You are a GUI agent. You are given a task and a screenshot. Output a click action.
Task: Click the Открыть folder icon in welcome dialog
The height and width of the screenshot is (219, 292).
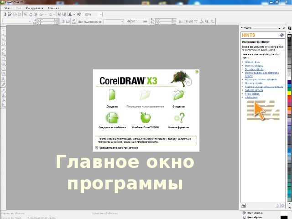tap(179, 95)
